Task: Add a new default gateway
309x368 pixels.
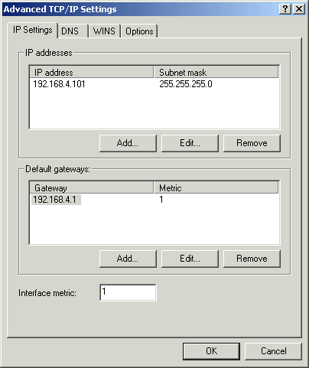Action: point(128,259)
